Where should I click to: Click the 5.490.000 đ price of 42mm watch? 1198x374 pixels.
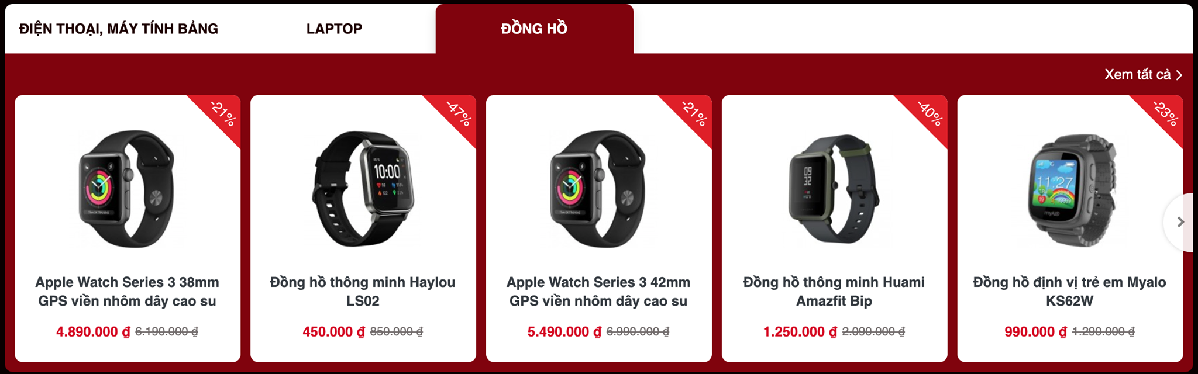point(564,332)
